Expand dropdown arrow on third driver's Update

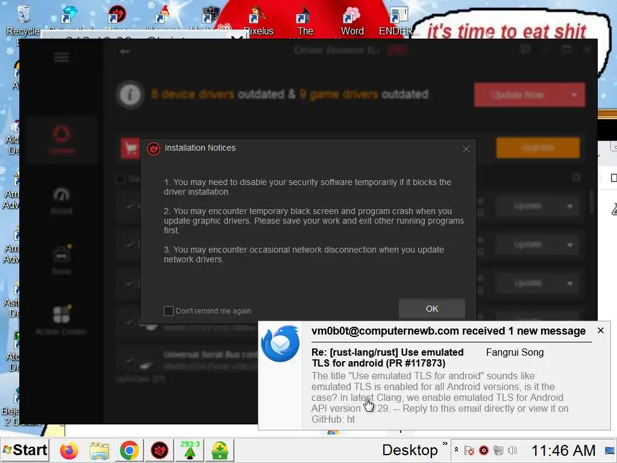(x=570, y=283)
